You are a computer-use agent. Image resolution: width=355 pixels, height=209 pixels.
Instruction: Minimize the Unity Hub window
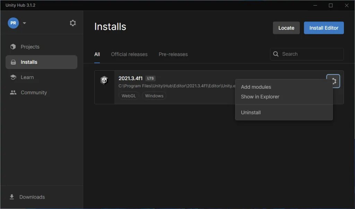point(315,5)
